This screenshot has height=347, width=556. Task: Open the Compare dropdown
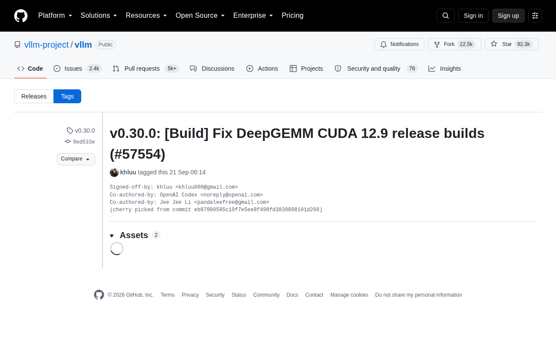point(76,159)
